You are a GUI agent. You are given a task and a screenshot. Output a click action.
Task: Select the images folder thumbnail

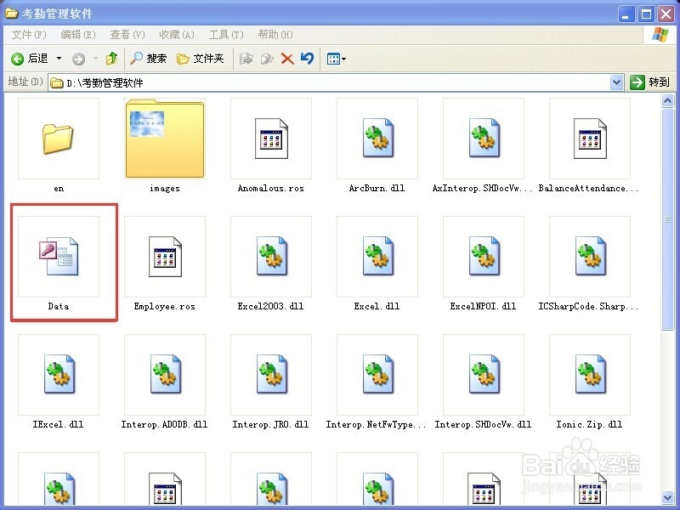coord(165,139)
